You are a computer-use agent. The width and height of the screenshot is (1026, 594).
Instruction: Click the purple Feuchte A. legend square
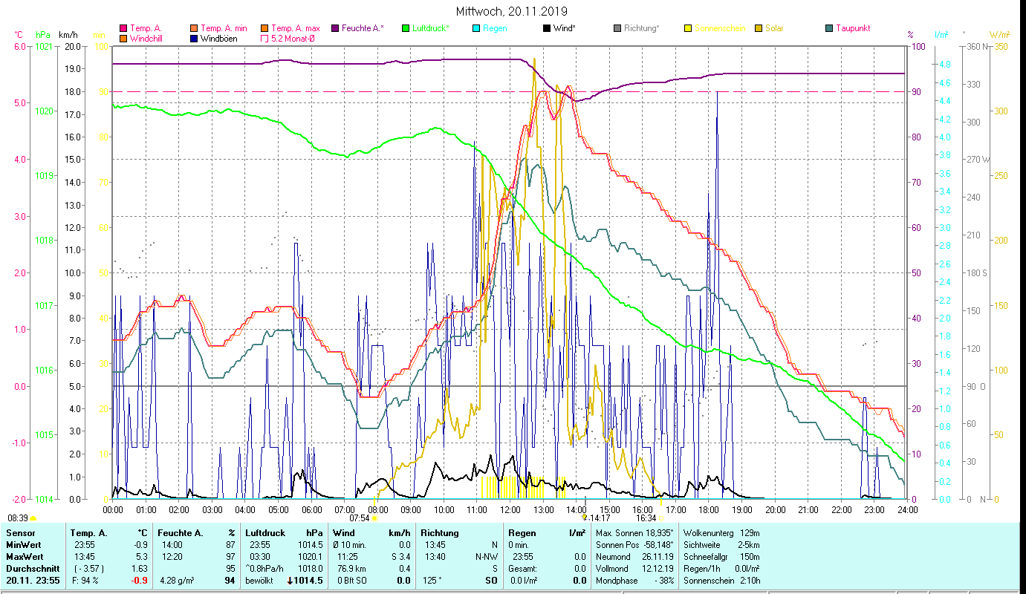[335, 28]
